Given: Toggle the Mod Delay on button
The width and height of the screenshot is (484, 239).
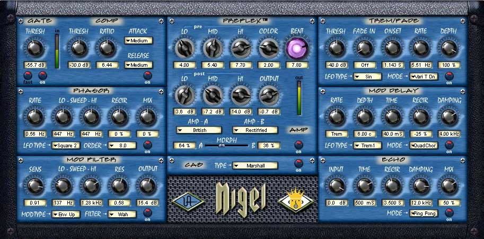Looking at the screenshot, I should tap(449, 144).
